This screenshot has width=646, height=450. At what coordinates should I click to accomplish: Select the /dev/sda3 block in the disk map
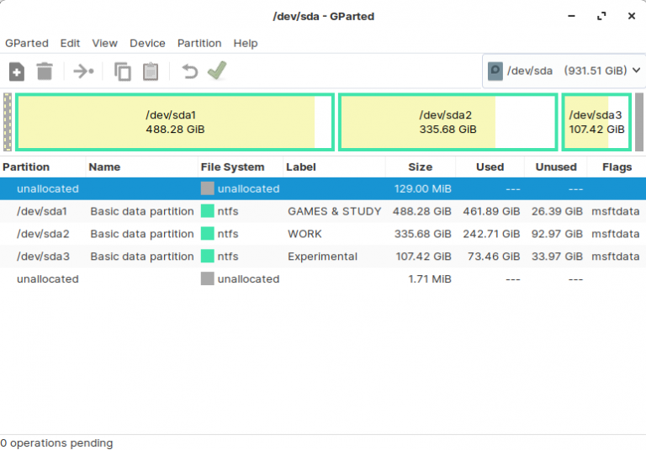pos(596,122)
